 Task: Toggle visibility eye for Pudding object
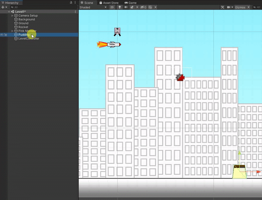point(2,35)
